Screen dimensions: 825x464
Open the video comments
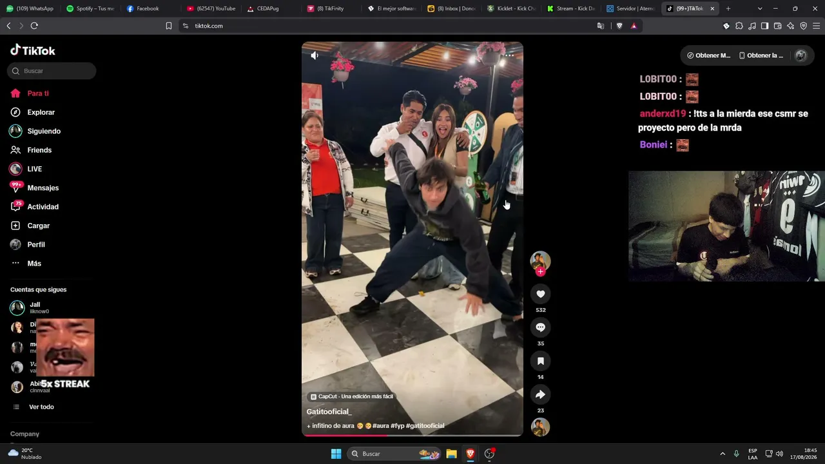540,327
